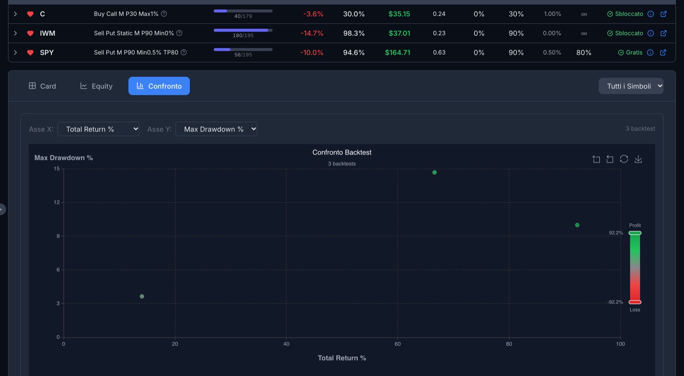Viewport: 684px width, 376px height.
Task: Click the Loss handle of the color scale
Action: [x=635, y=302]
